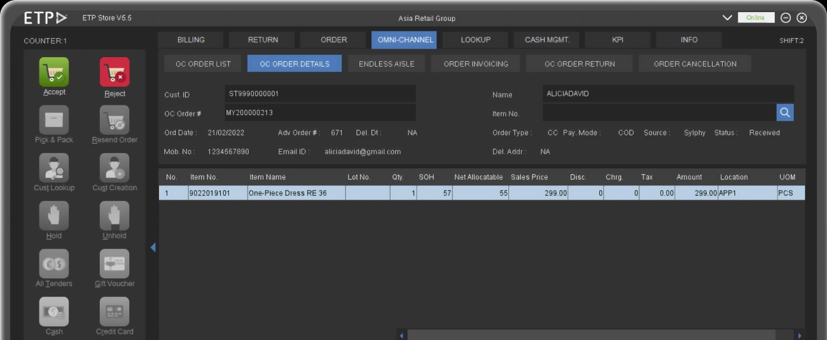
Task: Open ORDER INVOICING sub-tab
Action: coord(476,64)
